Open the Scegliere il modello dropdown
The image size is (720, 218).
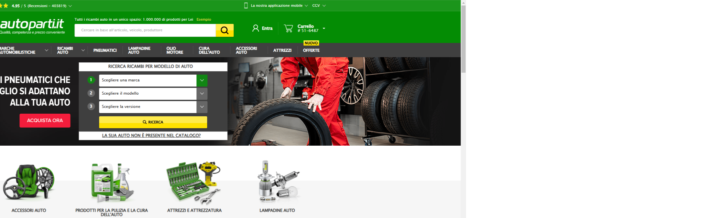(202, 94)
